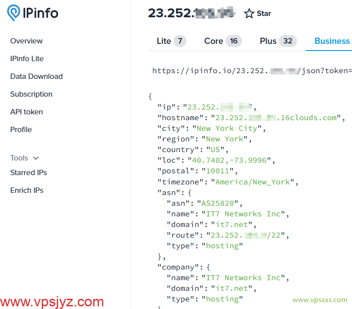Open Starred IPs tool
The height and width of the screenshot is (309, 352).
point(28,172)
